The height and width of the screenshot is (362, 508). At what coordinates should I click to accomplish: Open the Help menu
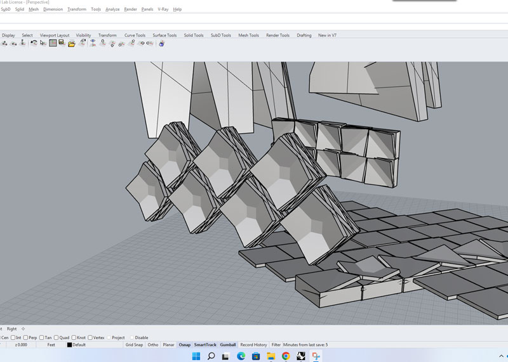tap(177, 9)
